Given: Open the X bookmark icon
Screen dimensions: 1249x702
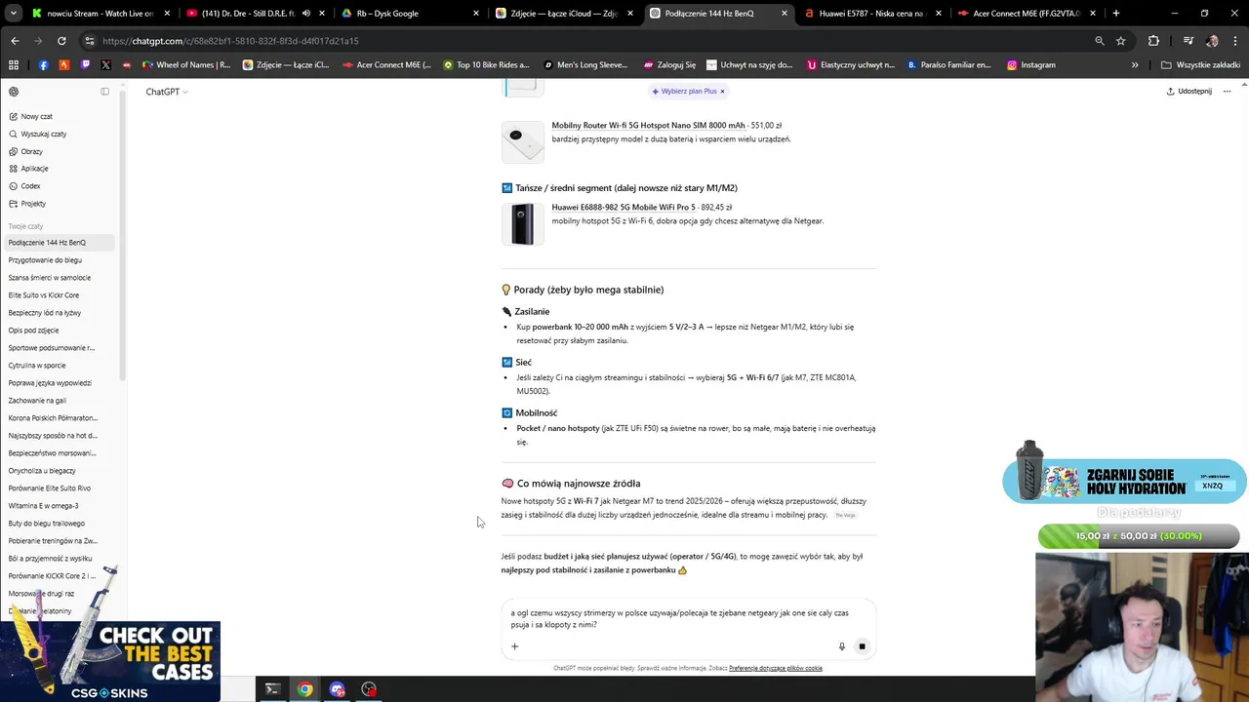Looking at the screenshot, I should click(105, 65).
